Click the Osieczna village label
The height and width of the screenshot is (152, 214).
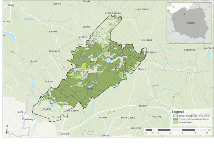pos(147,40)
